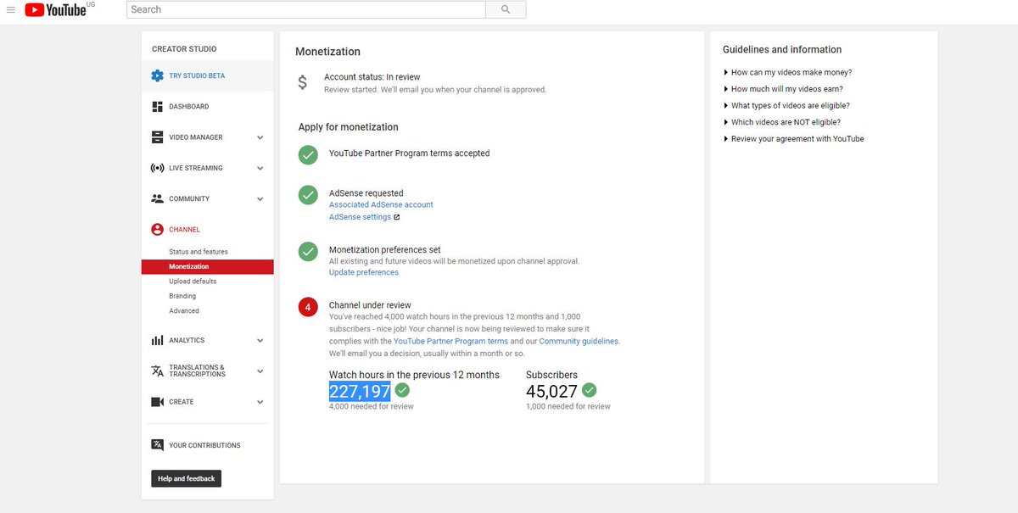Expand the Live Streaming section chevron
Viewport: 1018px width, 513px height.
pyautogui.click(x=260, y=168)
